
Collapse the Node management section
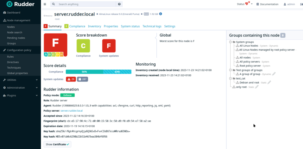click(20, 20)
